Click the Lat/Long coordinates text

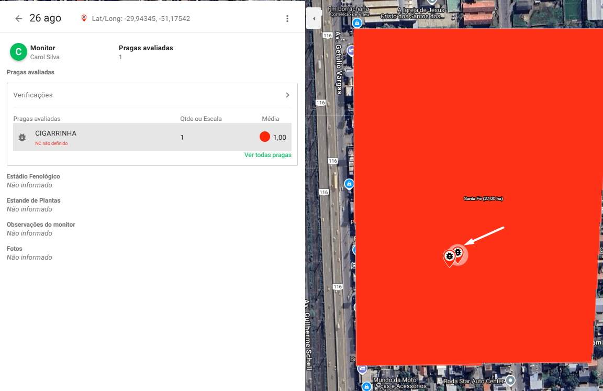141,19
